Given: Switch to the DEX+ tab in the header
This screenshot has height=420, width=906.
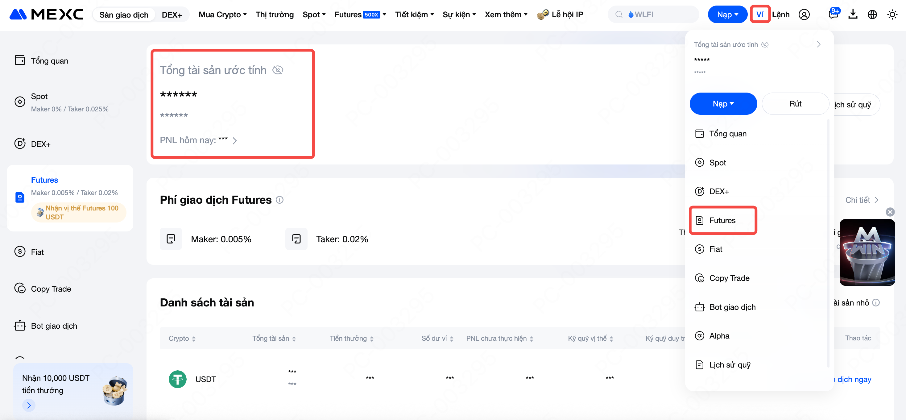Looking at the screenshot, I should tap(172, 15).
